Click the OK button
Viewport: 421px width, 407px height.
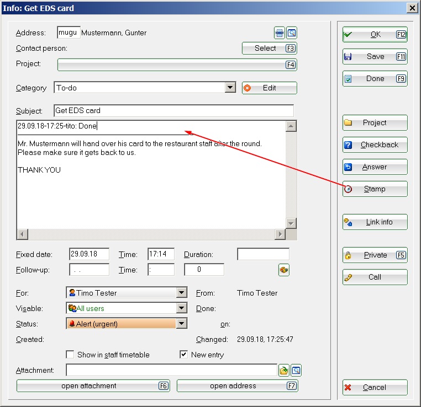coord(375,34)
